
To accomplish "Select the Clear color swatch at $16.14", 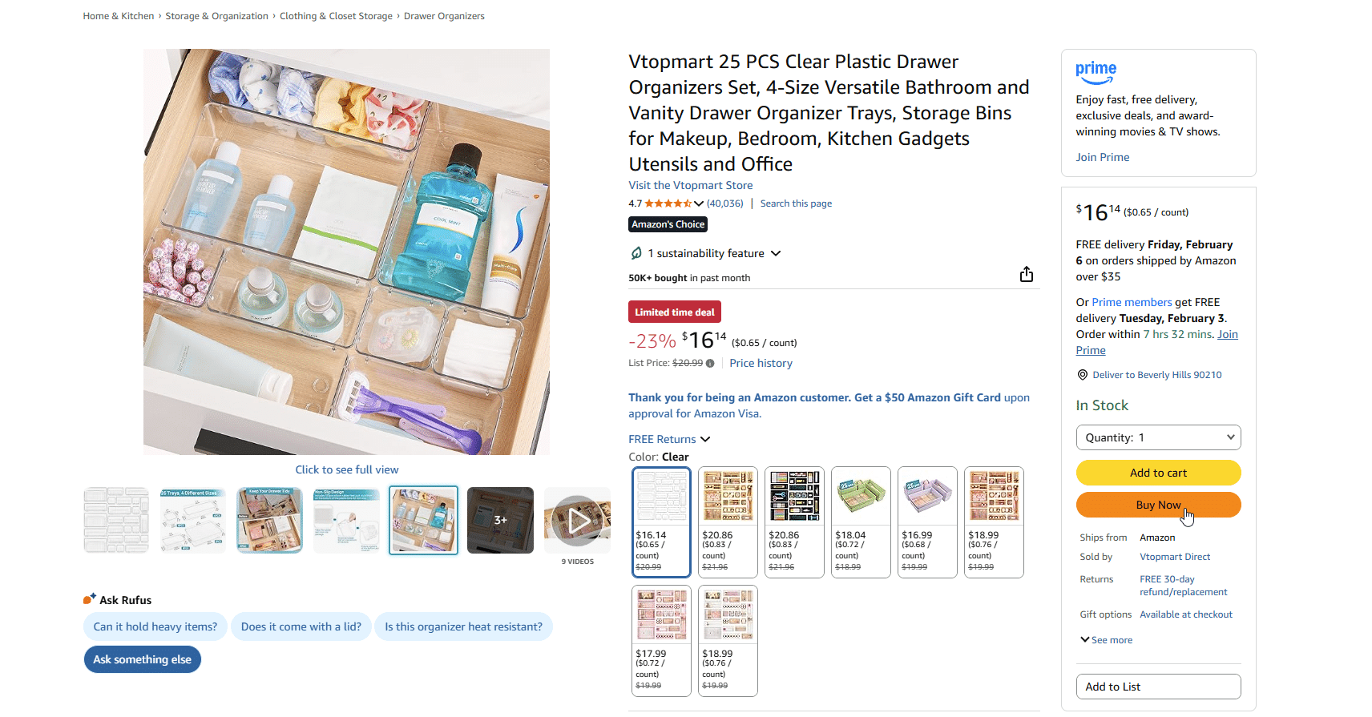I will point(661,522).
